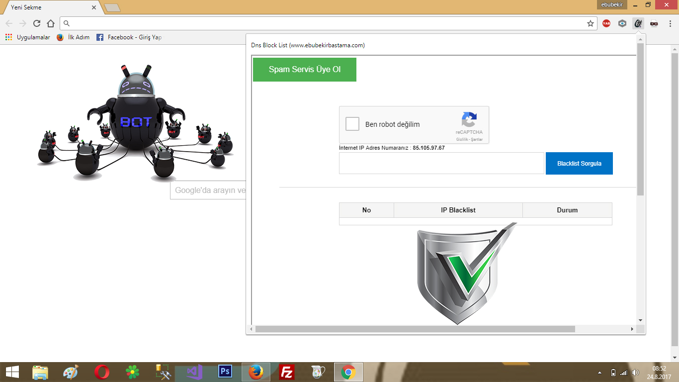Toggle the C# Dns Block List extension icon

coord(638,23)
